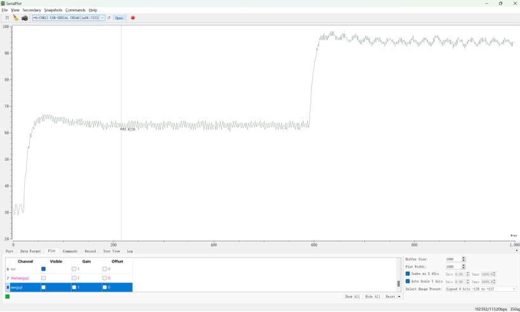Collapse the bottom panel with the small arrow
The height and width of the screenshot is (312, 520).
pos(517,250)
